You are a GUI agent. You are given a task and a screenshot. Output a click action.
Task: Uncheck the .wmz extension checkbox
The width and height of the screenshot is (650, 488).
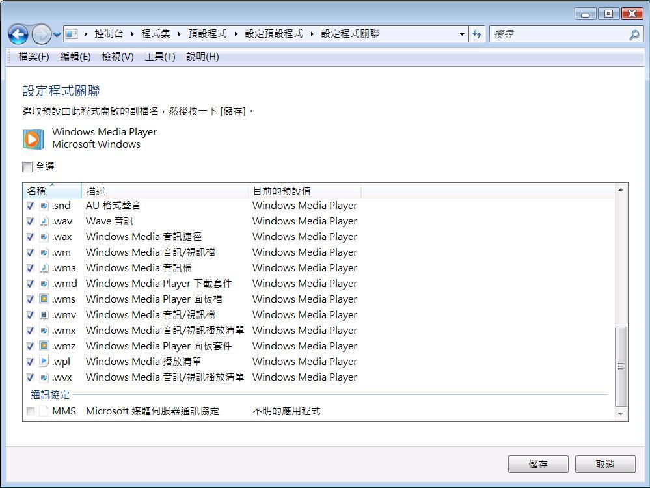31,346
